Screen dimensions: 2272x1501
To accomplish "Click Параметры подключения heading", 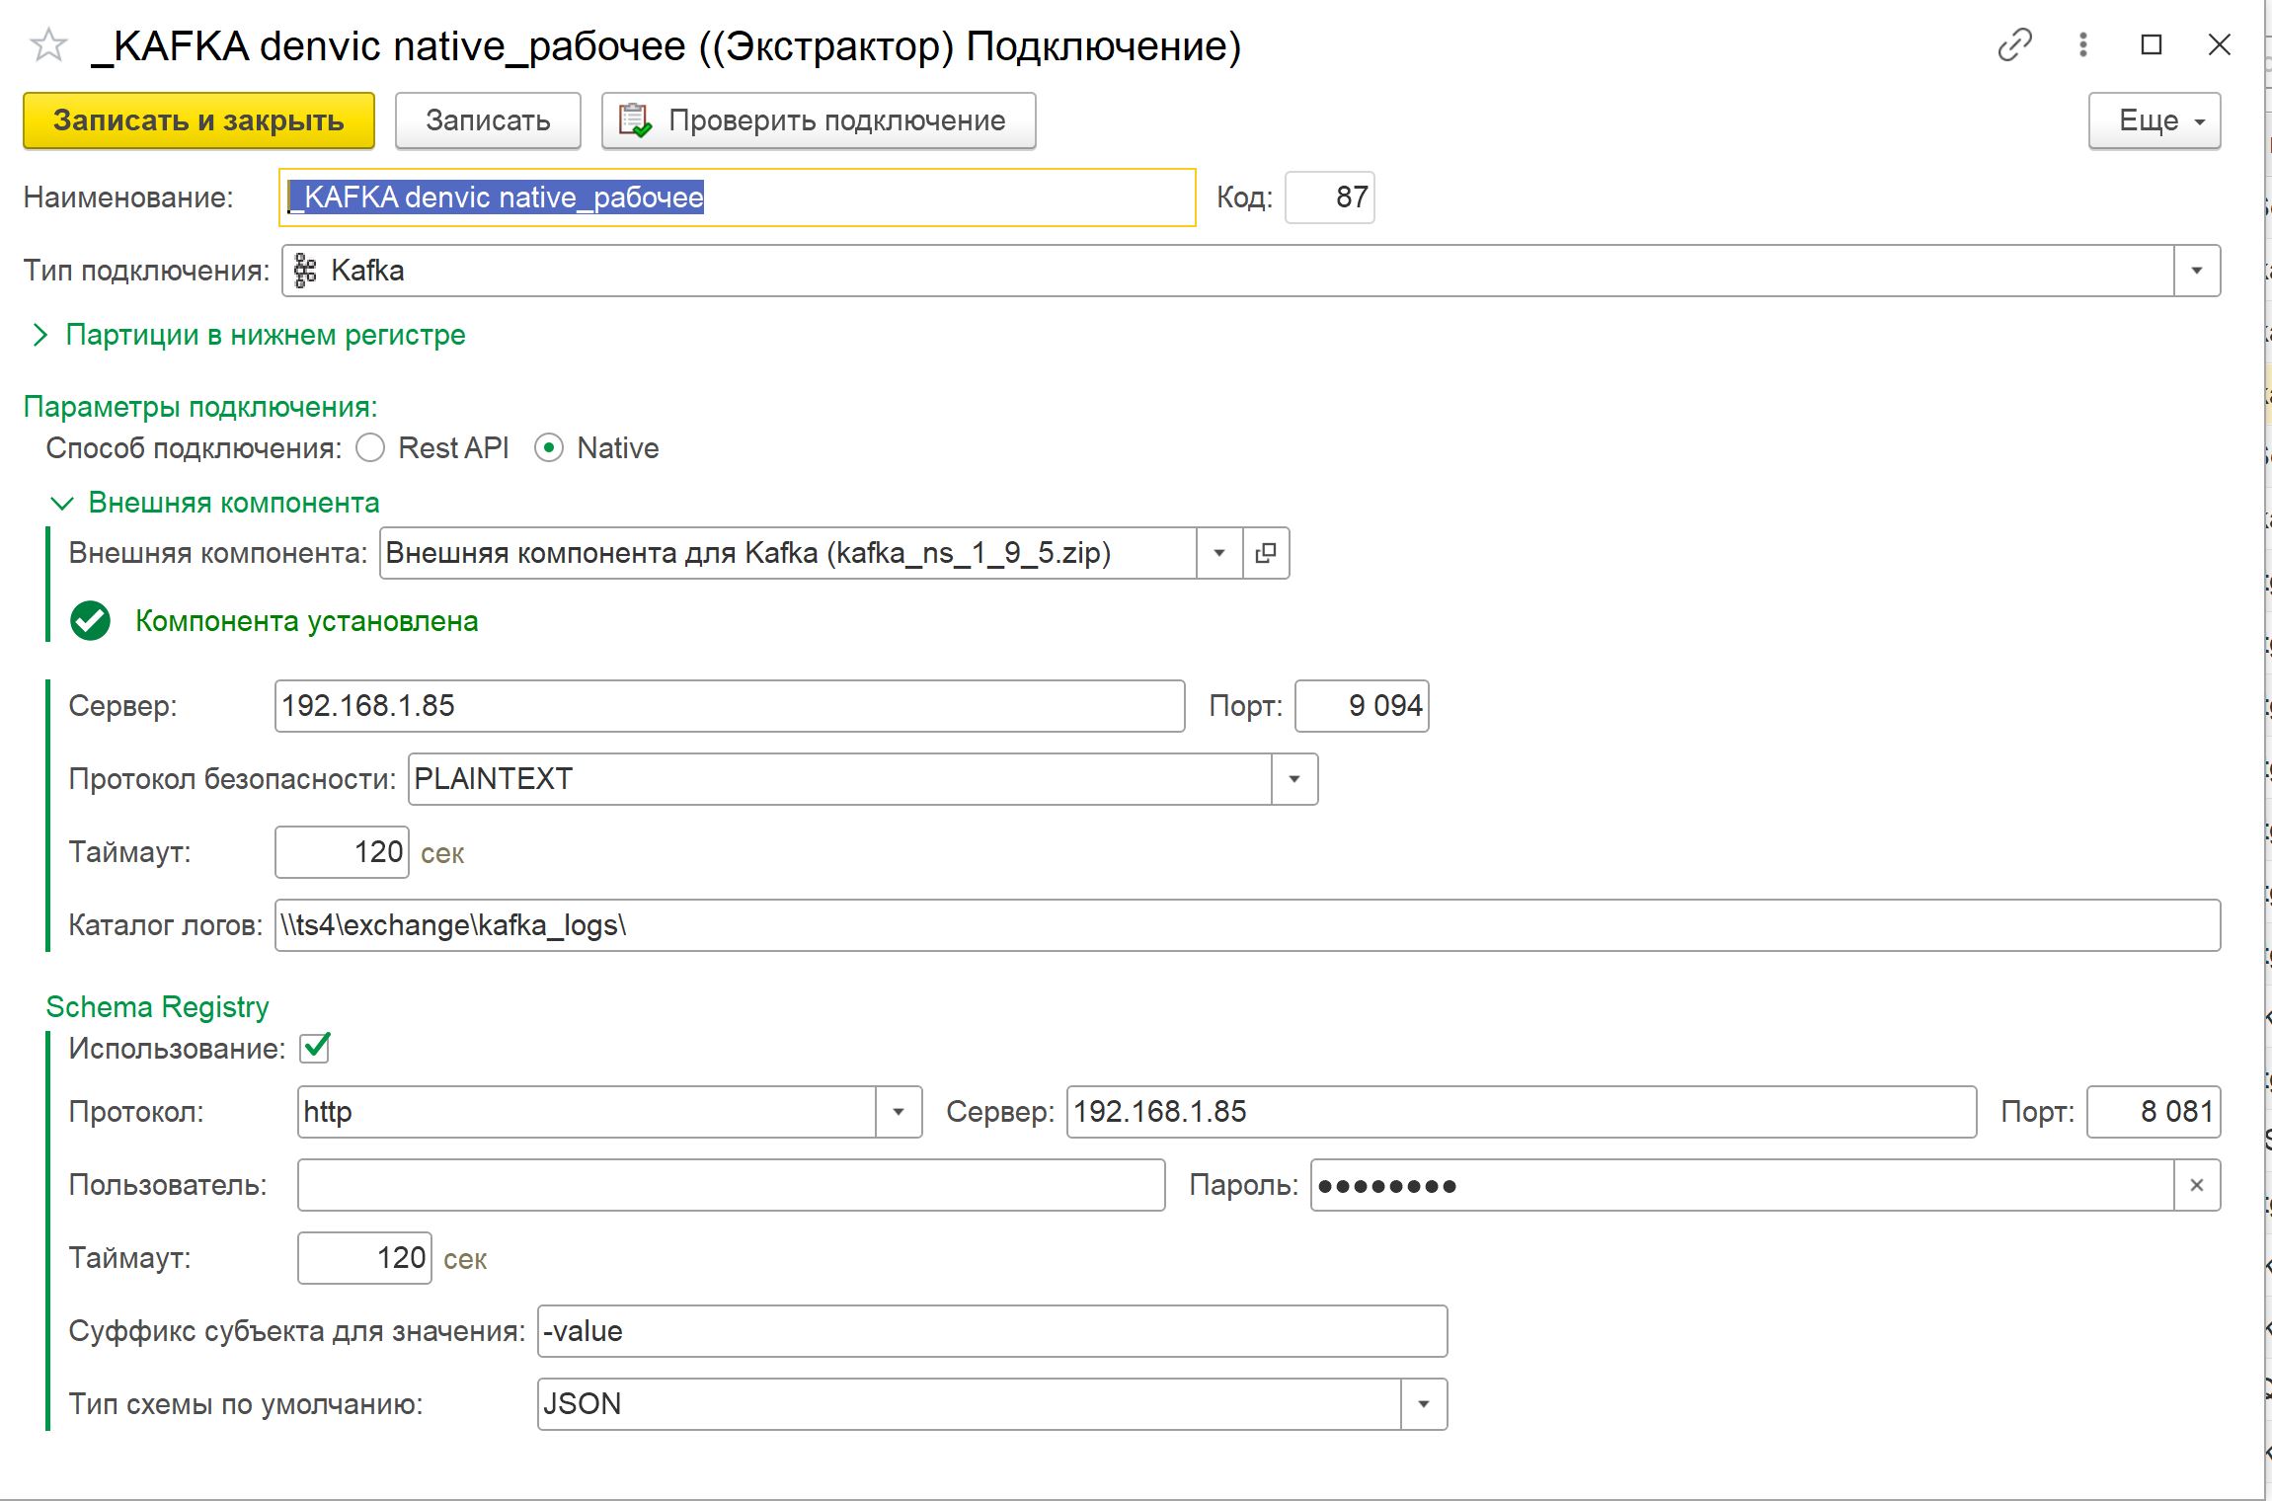I will (200, 407).
